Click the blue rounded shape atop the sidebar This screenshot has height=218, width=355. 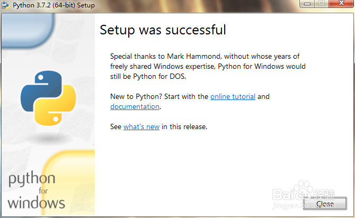click(28, 30)
